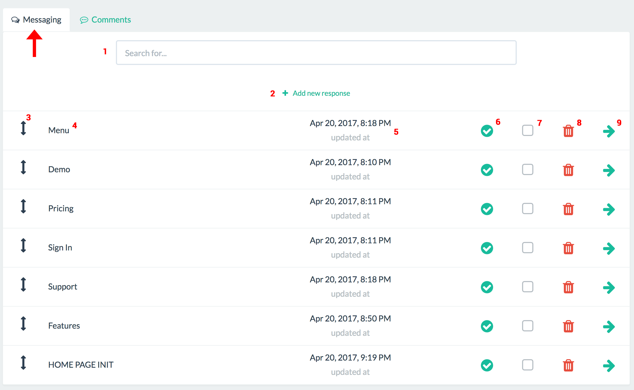Screen dimensions: 634x390
Task: Check the Sign In row checkbox
Action: pos(527,248)
